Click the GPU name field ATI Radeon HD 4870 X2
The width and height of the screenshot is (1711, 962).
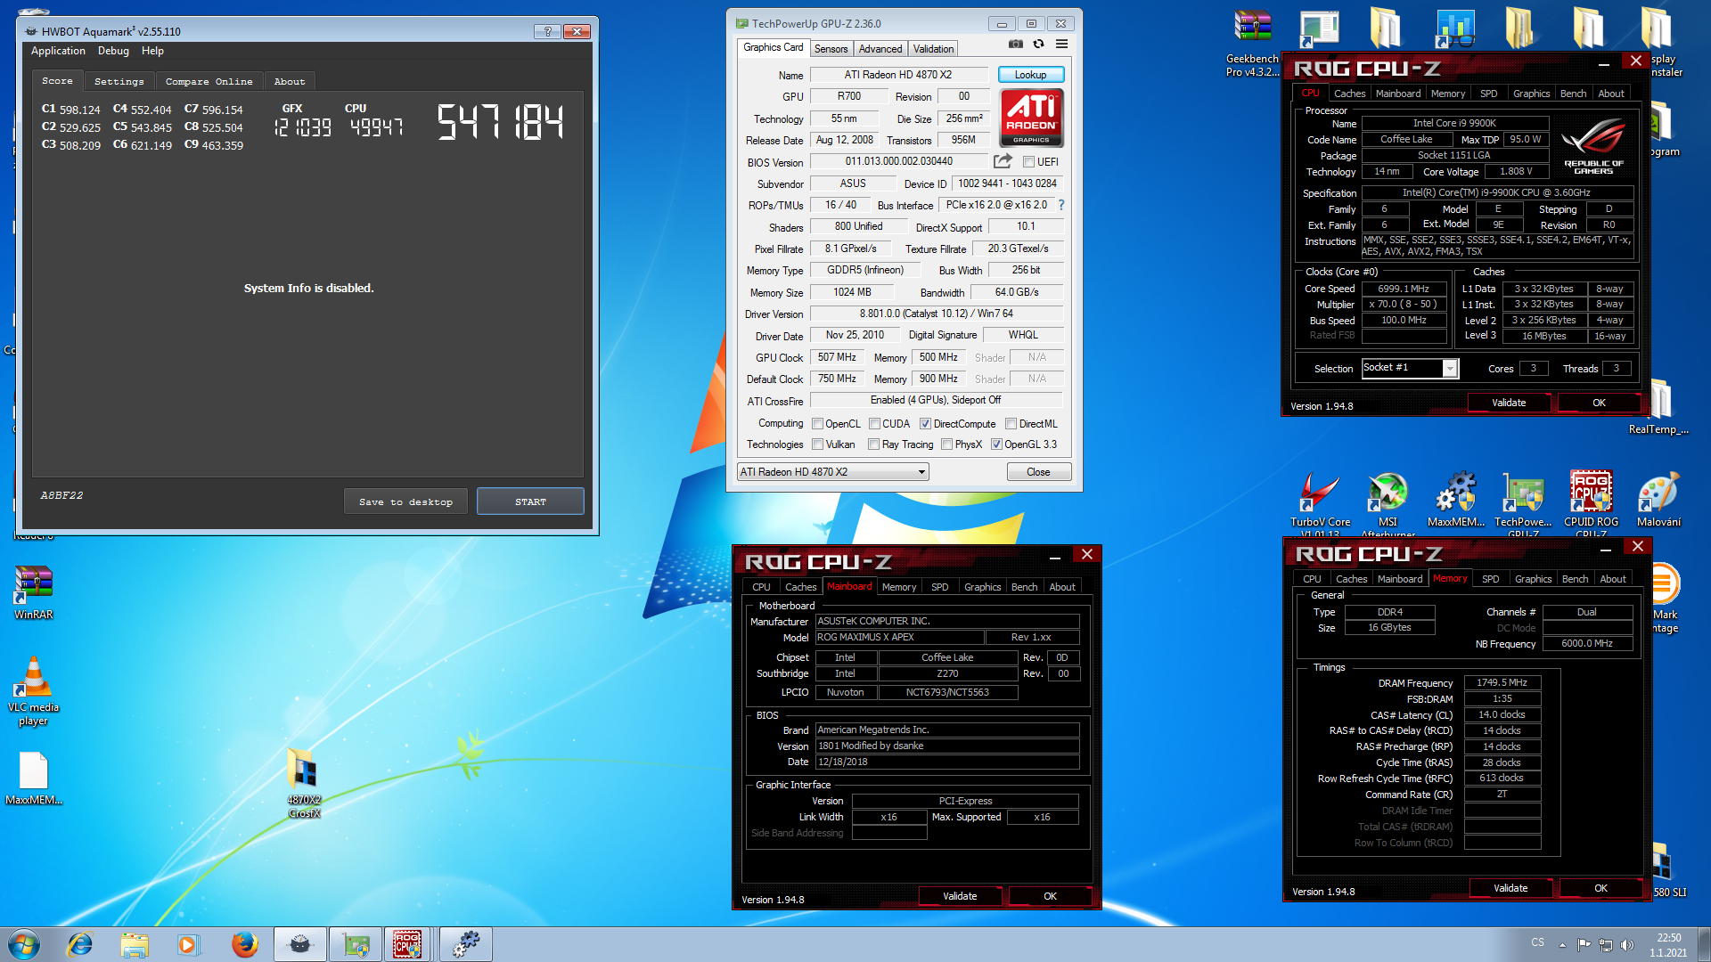point(898,75)
